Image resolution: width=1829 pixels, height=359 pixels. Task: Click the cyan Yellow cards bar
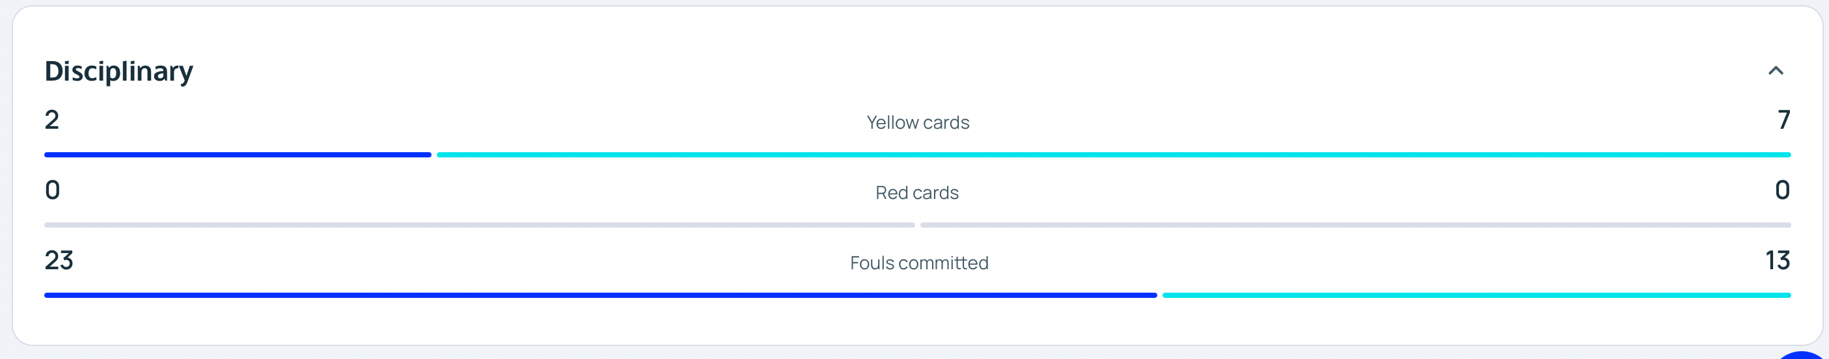point(1113,155)
